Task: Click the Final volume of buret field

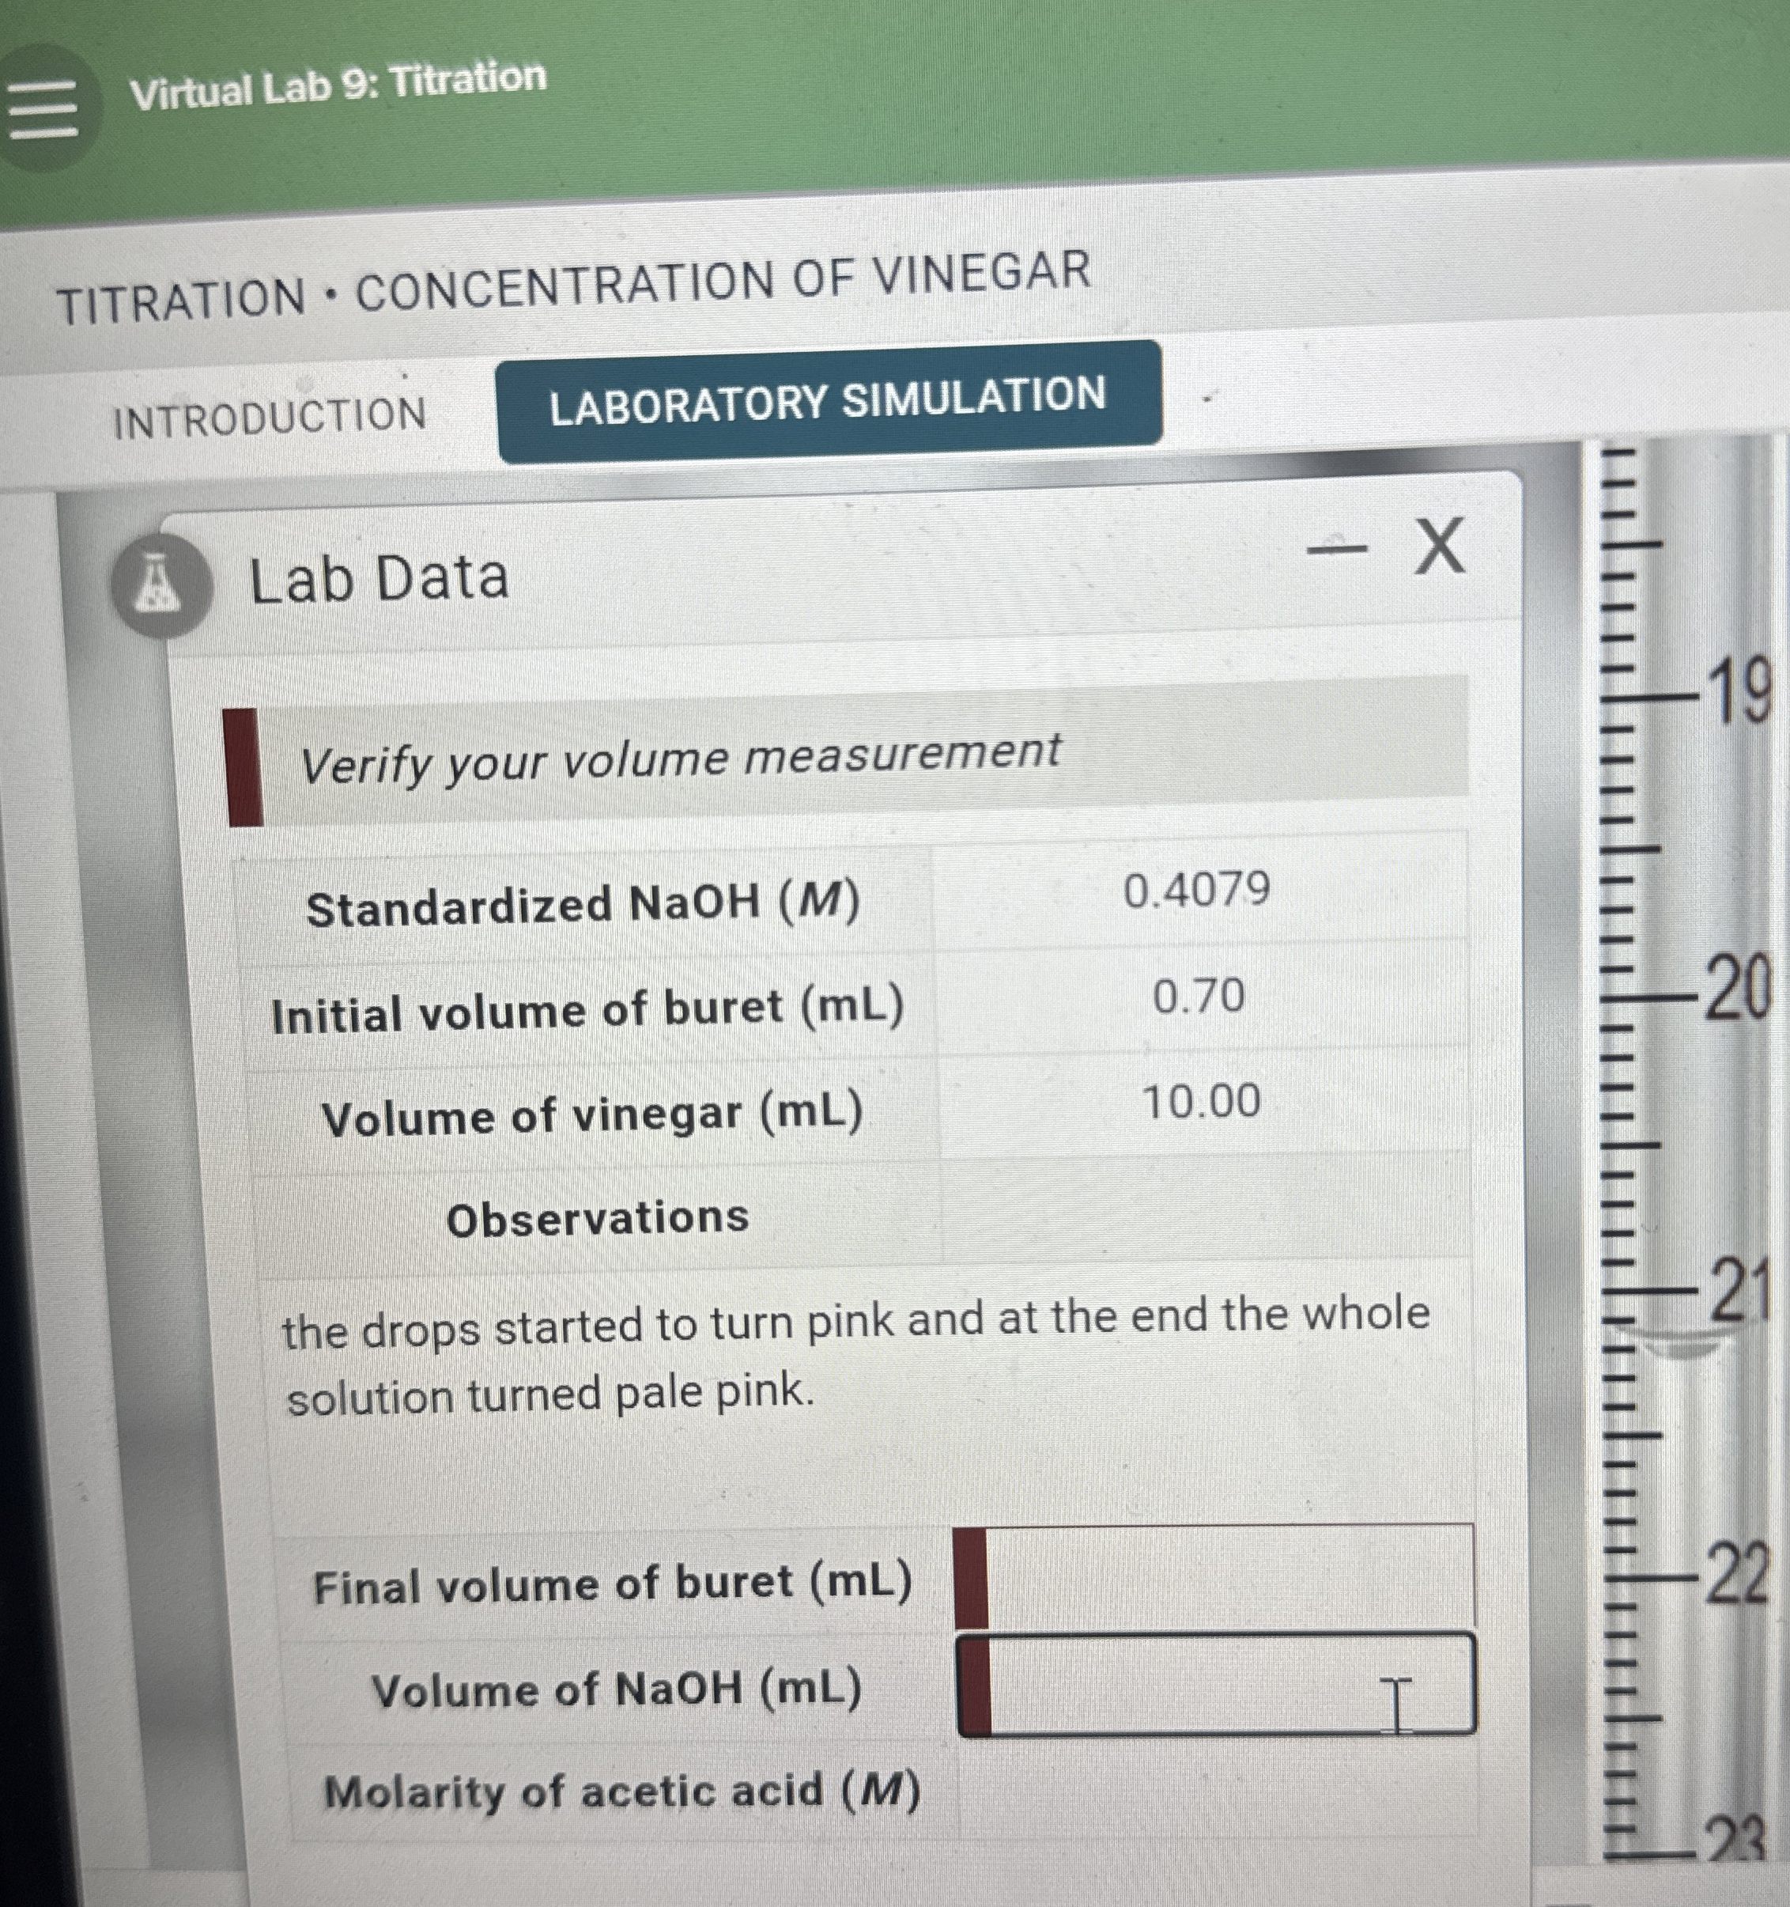Action: [x=1216, y=1578]
